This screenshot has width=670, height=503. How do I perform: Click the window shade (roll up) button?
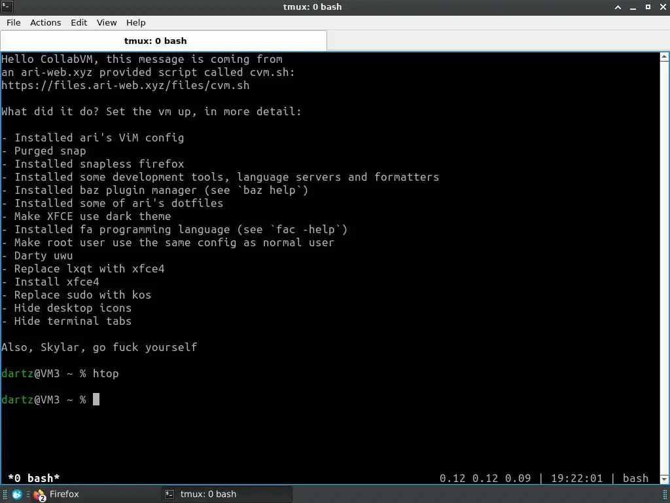coord(618,7)
